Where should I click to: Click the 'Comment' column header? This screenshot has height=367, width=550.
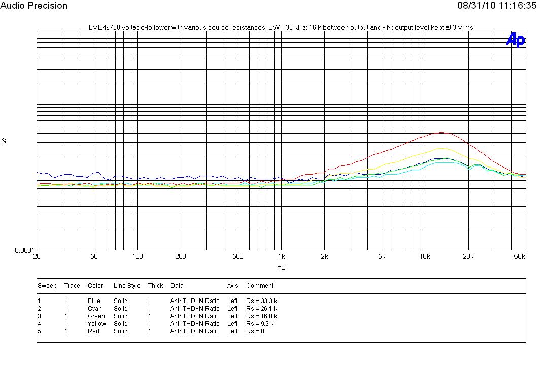tap(260, 286)
